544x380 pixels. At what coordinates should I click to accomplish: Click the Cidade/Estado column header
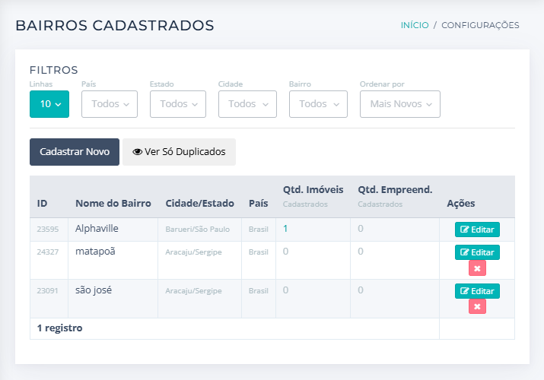(199, 204)
